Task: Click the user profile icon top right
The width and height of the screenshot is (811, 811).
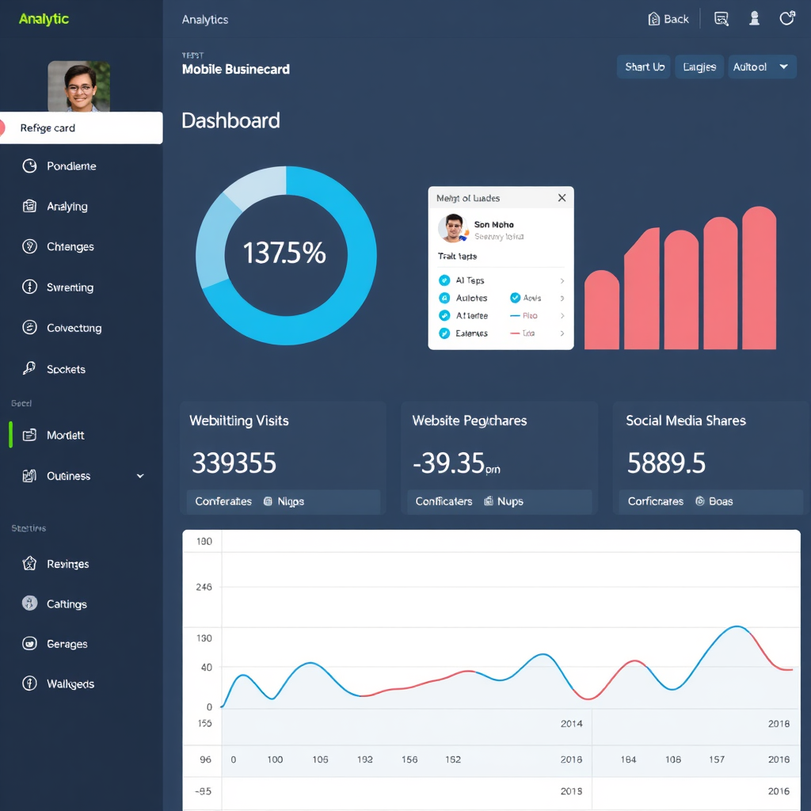Action: point(754,18)
